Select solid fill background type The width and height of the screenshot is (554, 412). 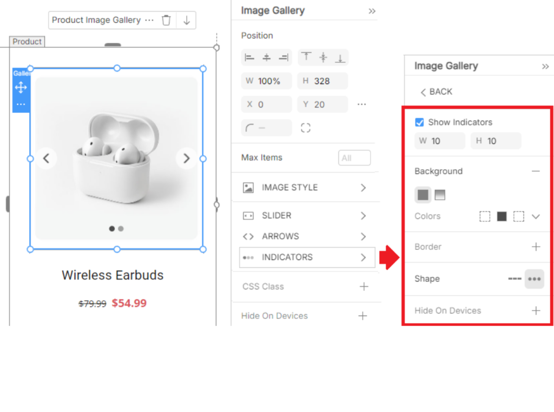click(423, 195)
